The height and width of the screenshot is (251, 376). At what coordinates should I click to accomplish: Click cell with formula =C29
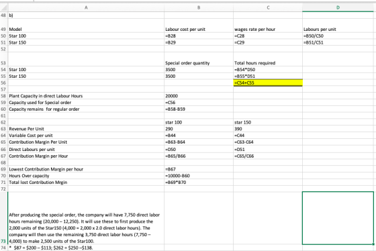pos(268,42)
